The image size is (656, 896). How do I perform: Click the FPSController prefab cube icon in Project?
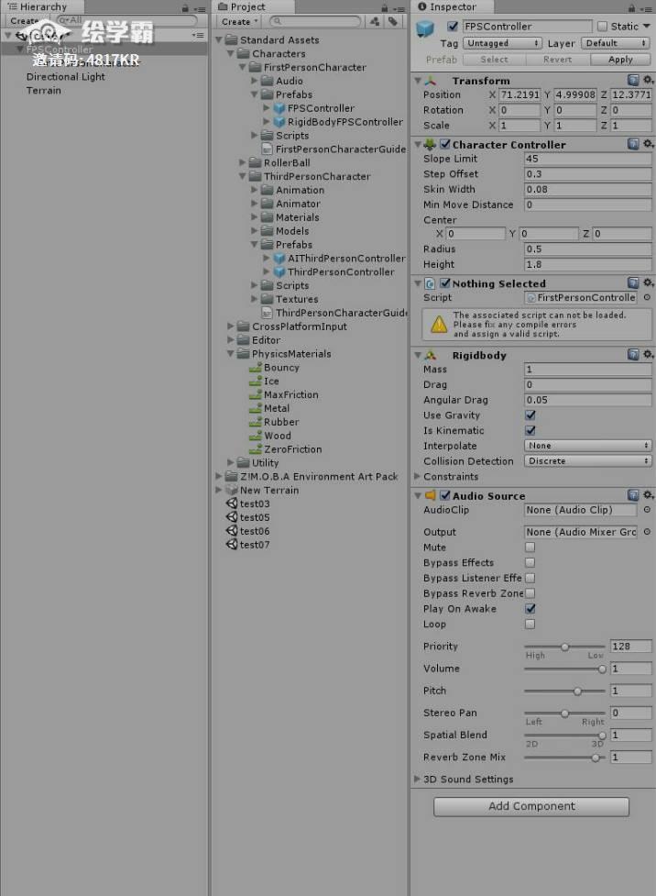pos(279,108)
